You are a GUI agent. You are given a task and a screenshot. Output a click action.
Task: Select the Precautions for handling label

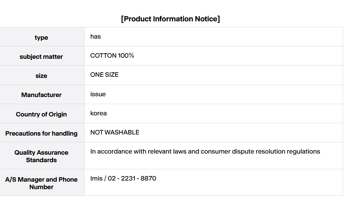(x=41, y=133)
